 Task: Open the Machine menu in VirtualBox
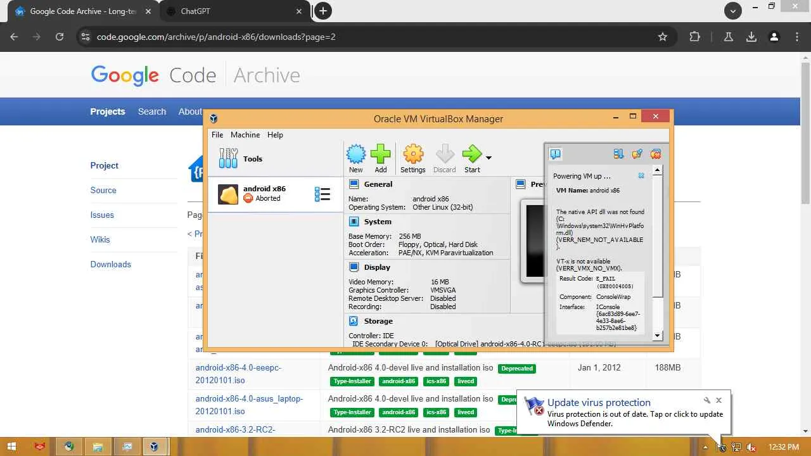[x=245, y=135]
